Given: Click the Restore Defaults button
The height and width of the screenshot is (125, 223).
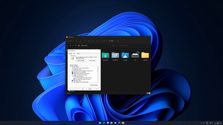Looking at the screenshot, I should coord(94,85).
